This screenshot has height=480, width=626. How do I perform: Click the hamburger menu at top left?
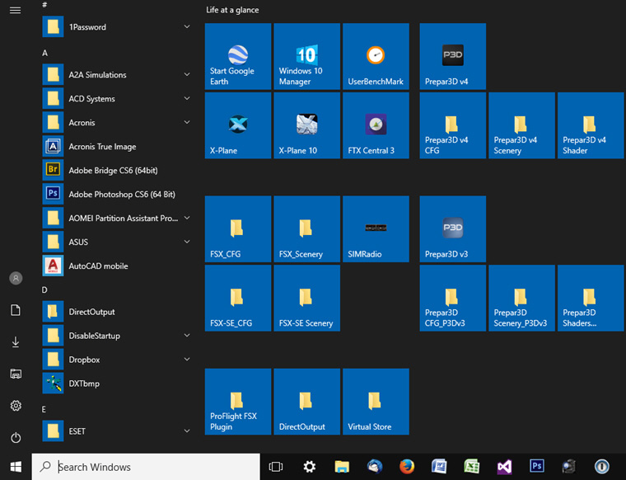pyautogui.click(x=15, y=10)
